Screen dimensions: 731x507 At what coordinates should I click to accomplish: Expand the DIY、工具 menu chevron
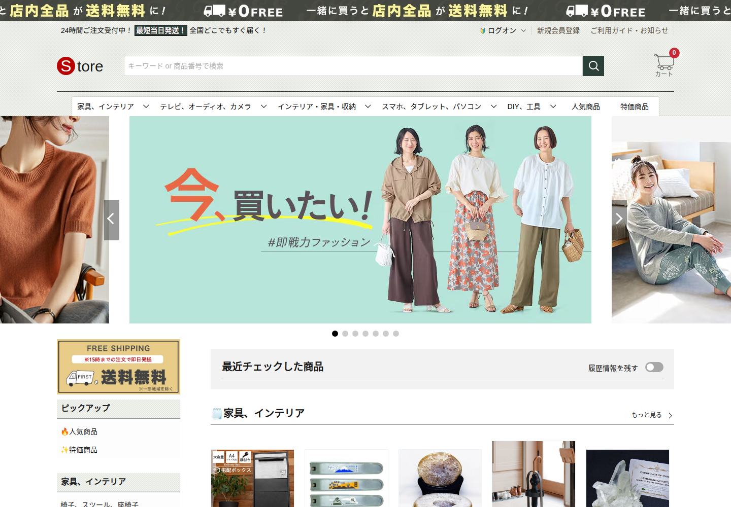coord(553,106)
